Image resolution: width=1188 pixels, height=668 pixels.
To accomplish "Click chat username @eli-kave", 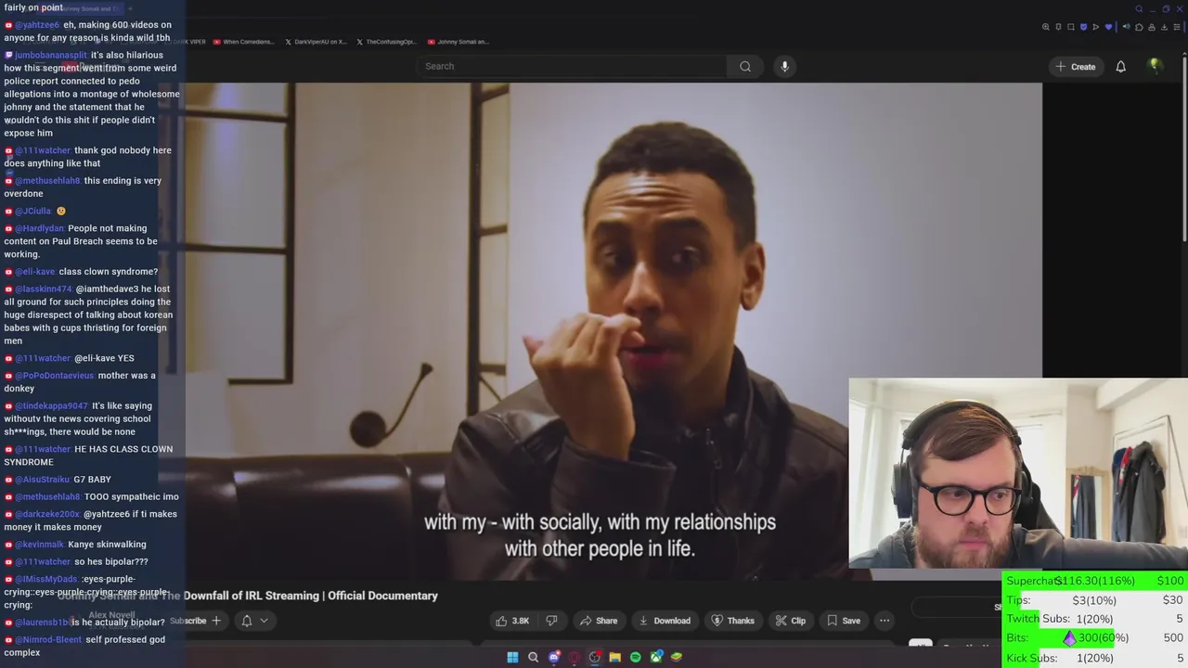I will [35, 272].
